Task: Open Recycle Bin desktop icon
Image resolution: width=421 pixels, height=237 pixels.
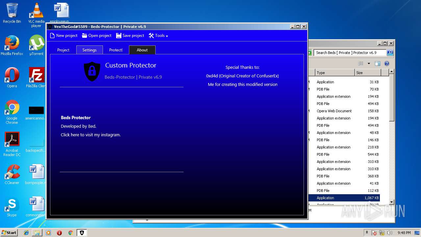Action: tap(12, 13)
